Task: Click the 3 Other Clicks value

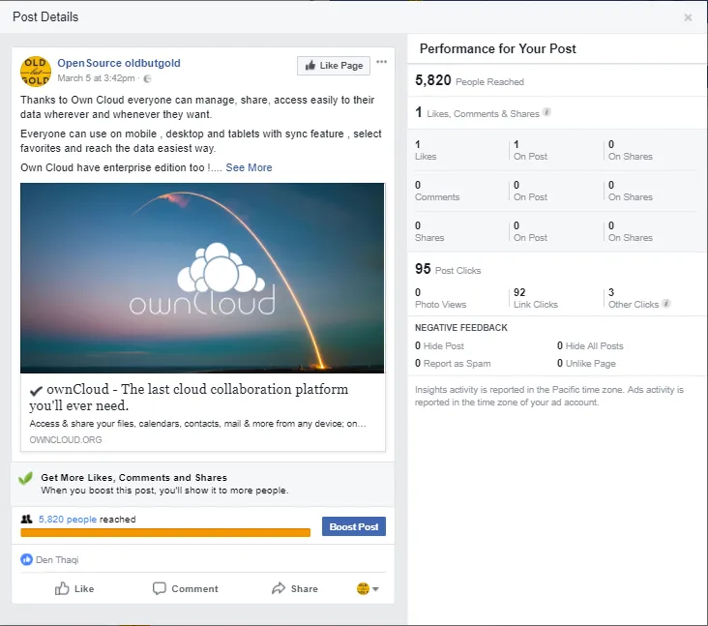Action: coord(634,298)
